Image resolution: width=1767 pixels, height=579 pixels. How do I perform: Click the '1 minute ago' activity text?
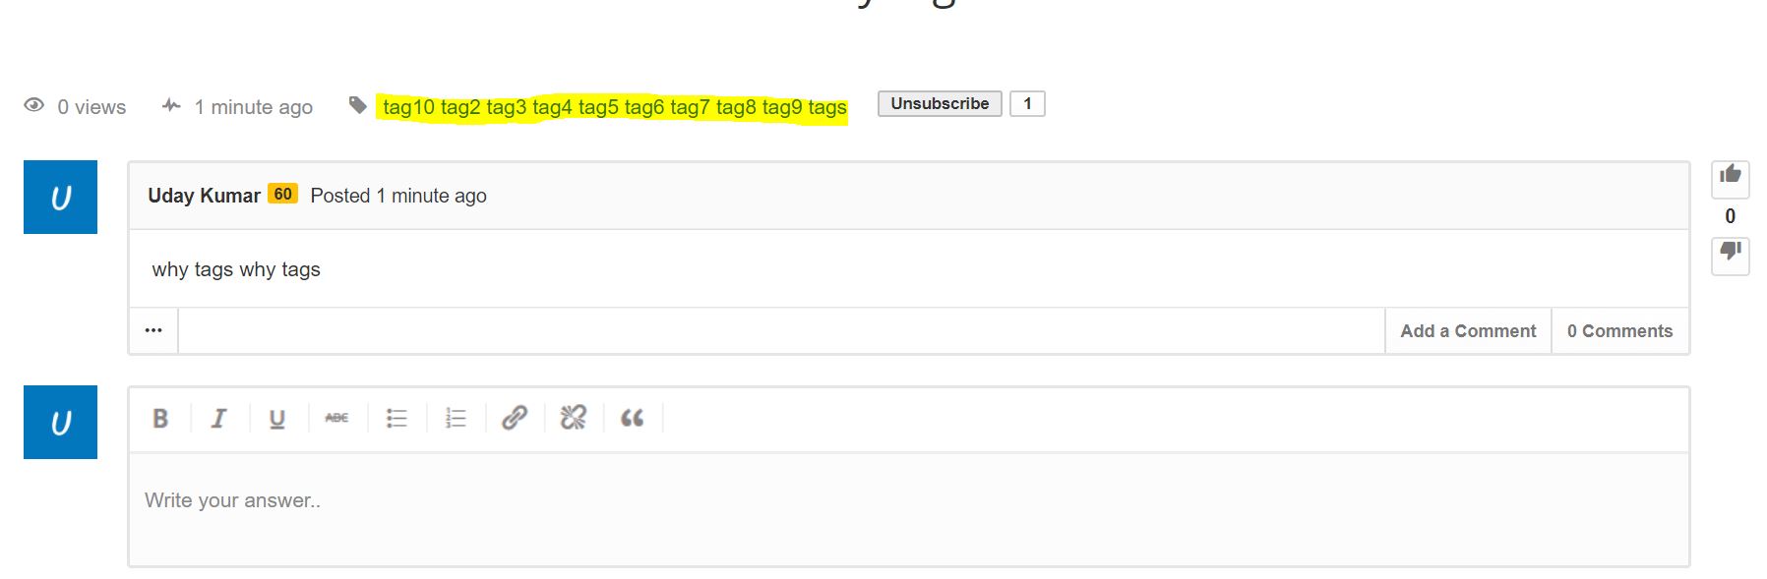254,107
